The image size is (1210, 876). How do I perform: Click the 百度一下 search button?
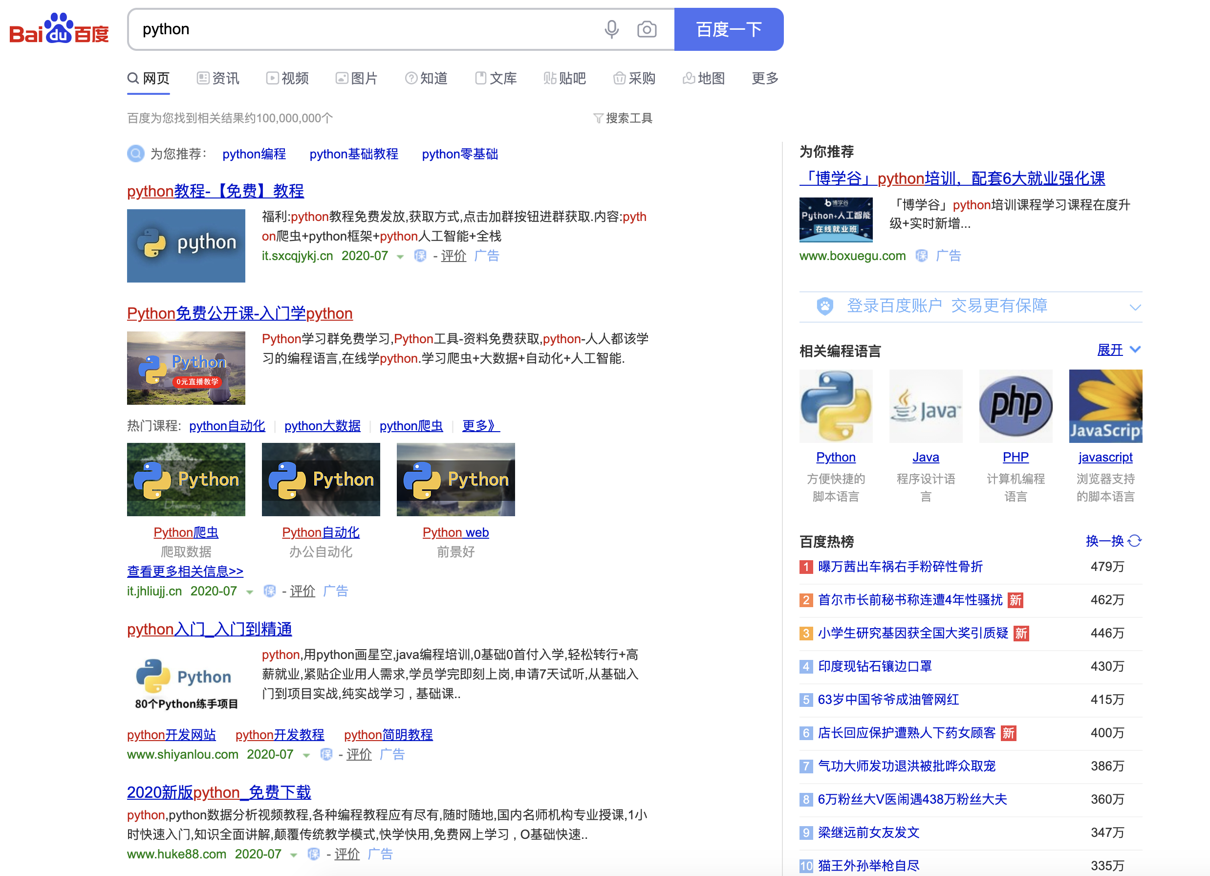coord(729,29)
